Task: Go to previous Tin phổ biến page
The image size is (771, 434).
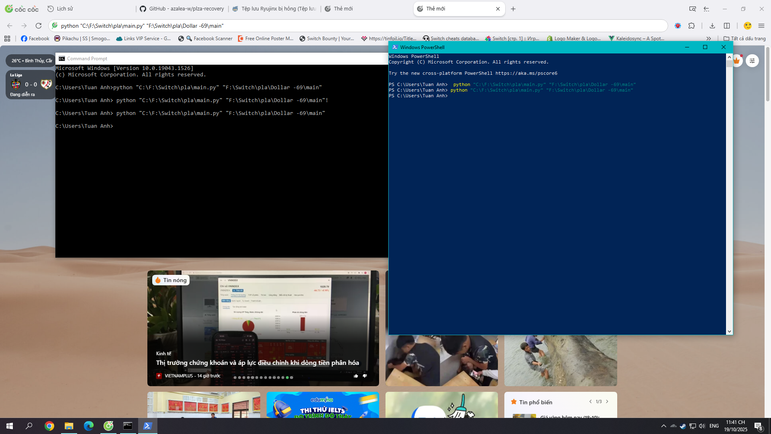Action: tap(590, 401)
